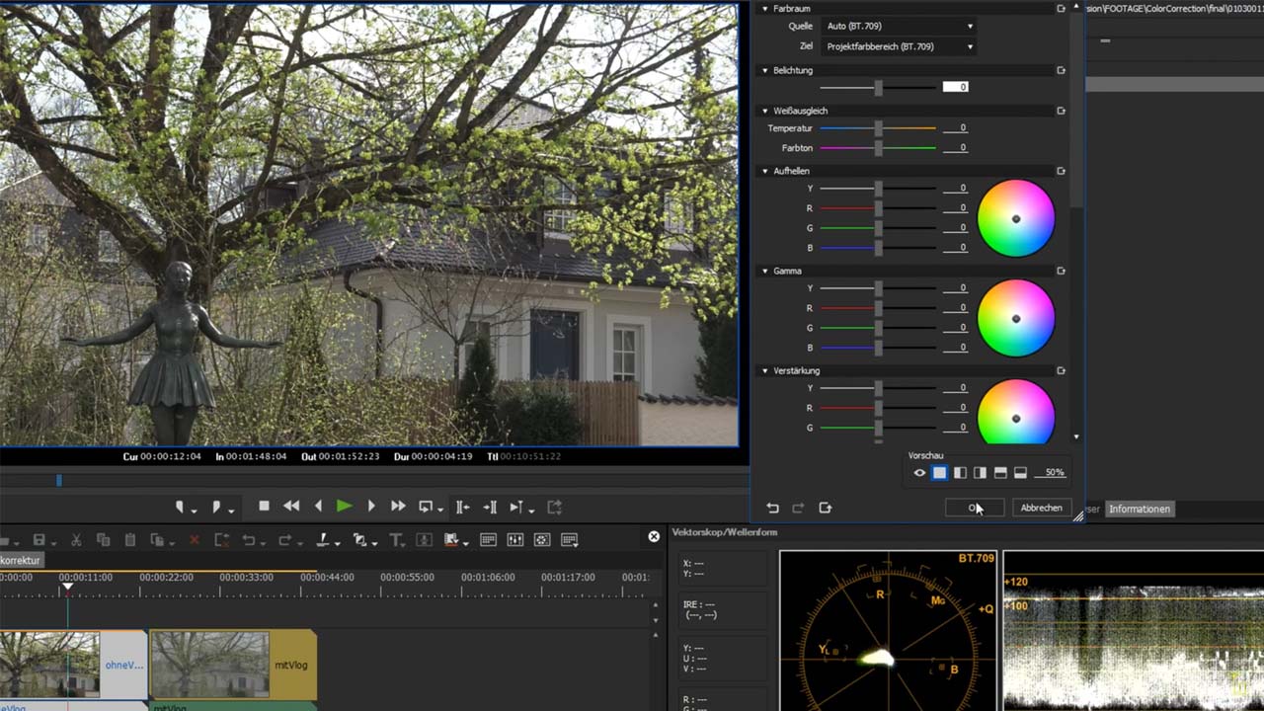Open the Quelle color space dropdown

(x=897, y=26)
